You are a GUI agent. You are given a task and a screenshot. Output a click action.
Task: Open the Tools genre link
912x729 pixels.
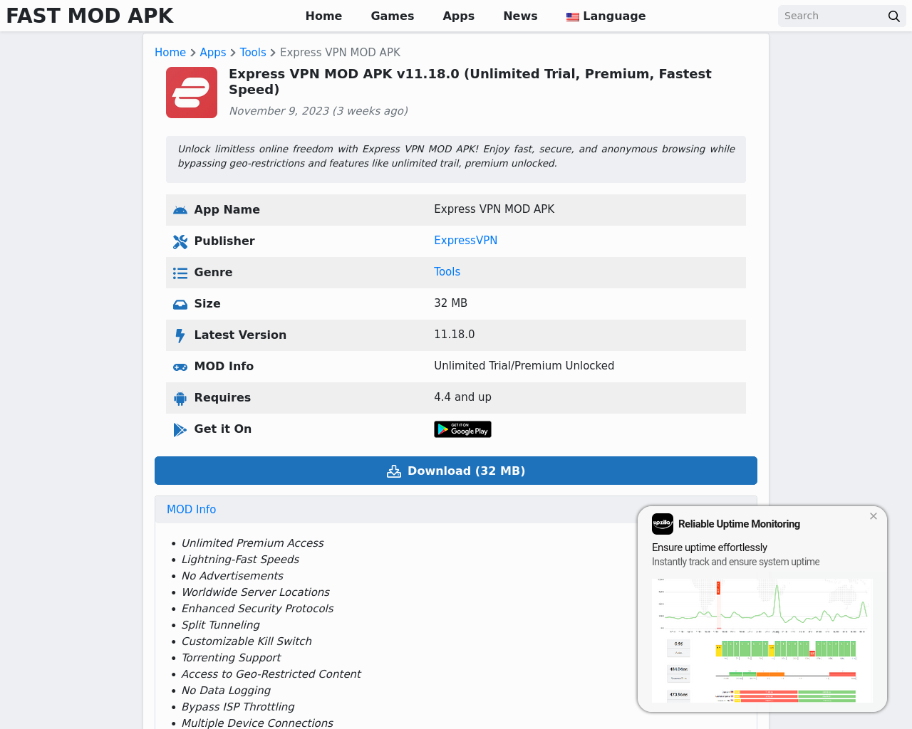click(x=447, y=272)
